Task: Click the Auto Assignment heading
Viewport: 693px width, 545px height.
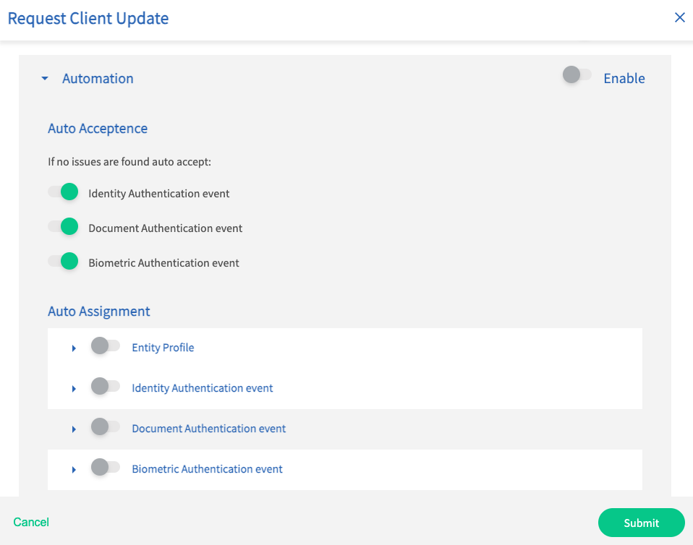Action: [99, 312]
